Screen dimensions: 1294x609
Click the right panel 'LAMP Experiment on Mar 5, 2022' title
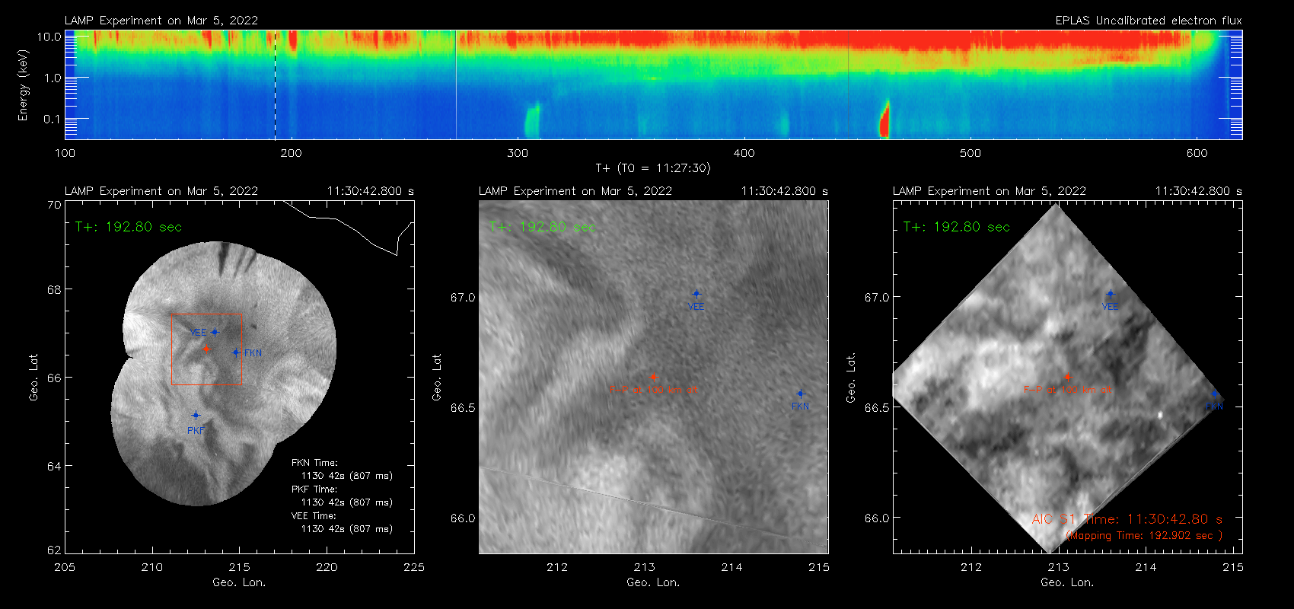(990, 191)
